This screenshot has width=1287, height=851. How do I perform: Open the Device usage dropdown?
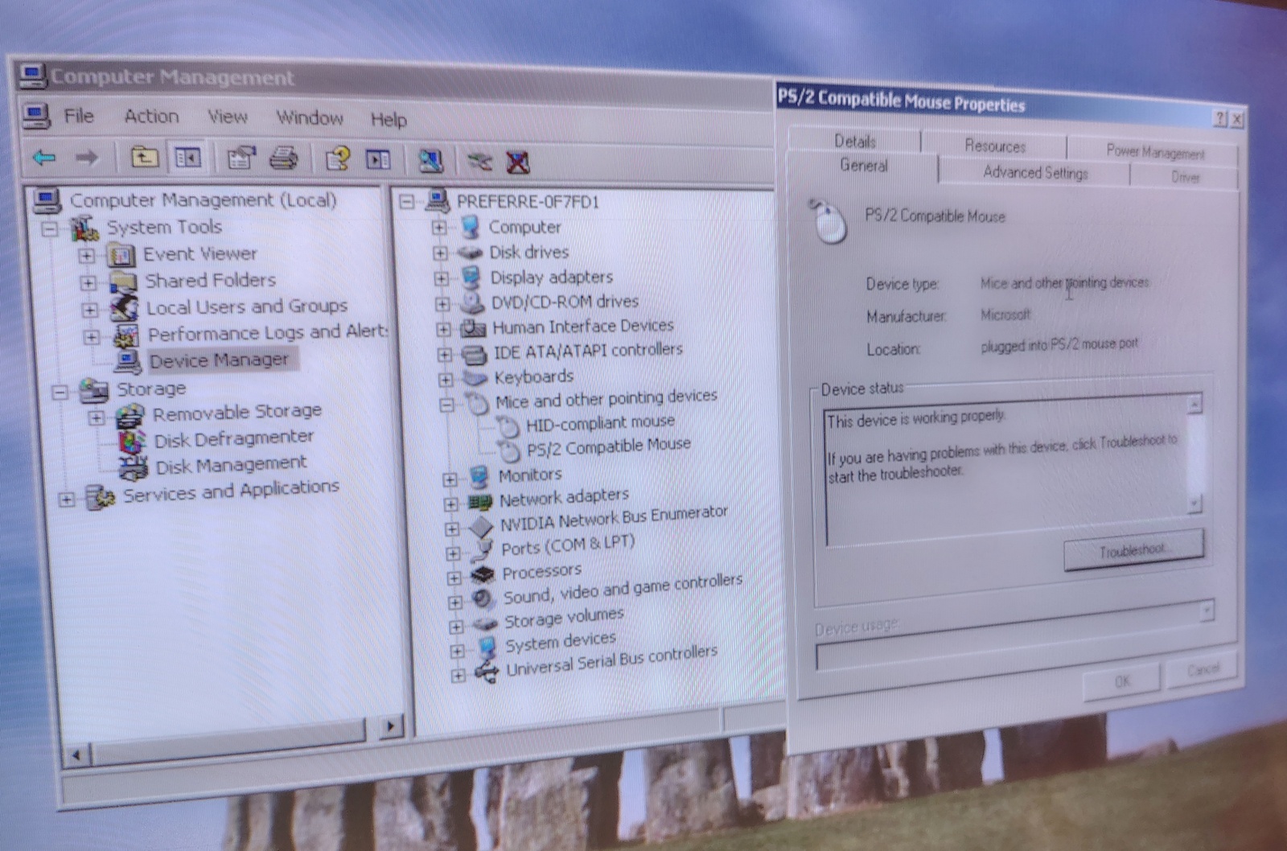coord(1206,611)
